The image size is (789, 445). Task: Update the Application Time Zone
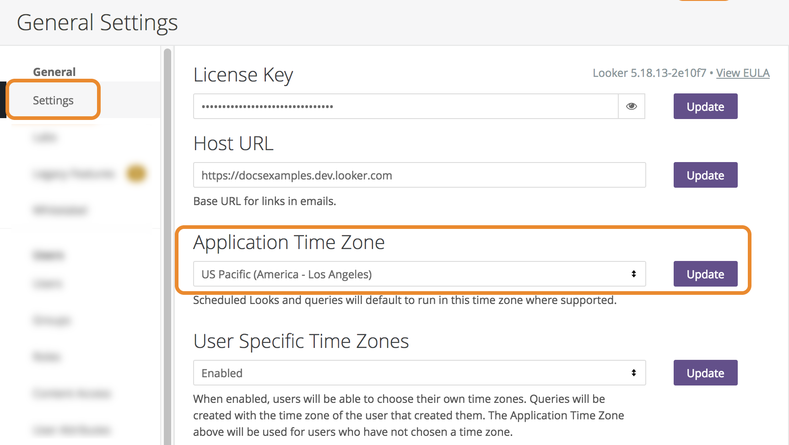point(705,274)
